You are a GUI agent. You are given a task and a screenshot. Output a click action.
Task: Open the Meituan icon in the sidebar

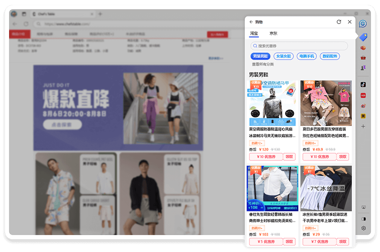(x=363, y=115)
